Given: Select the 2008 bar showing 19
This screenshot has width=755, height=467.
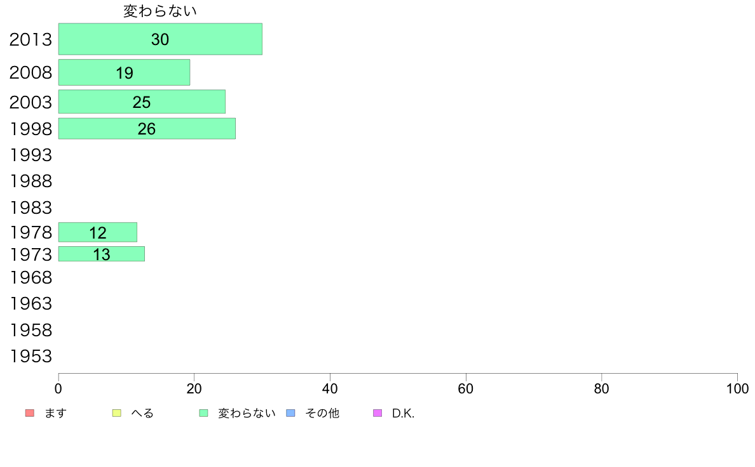Looking at the screenshot, I should 124,72.
